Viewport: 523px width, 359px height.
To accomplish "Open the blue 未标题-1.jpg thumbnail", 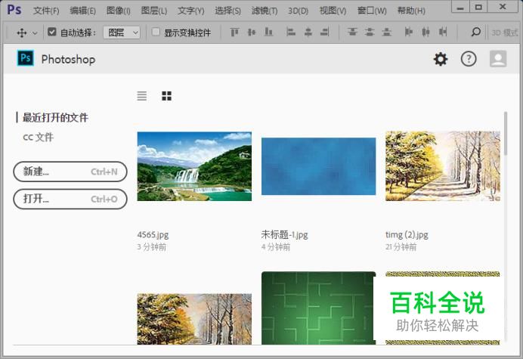I will coord(318,168).
